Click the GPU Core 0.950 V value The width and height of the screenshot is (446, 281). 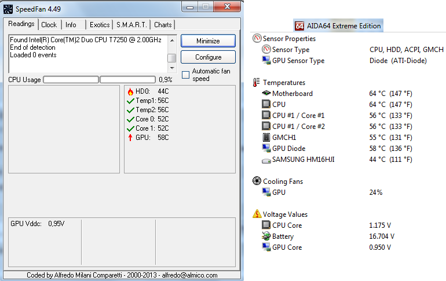coord(380,247)
